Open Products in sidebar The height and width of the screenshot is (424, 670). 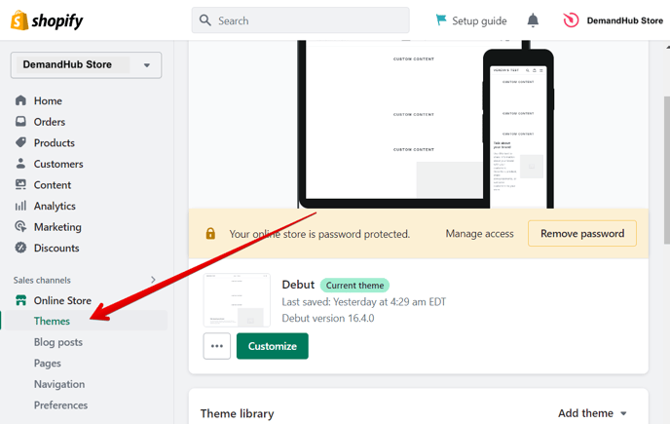[55, 143]
